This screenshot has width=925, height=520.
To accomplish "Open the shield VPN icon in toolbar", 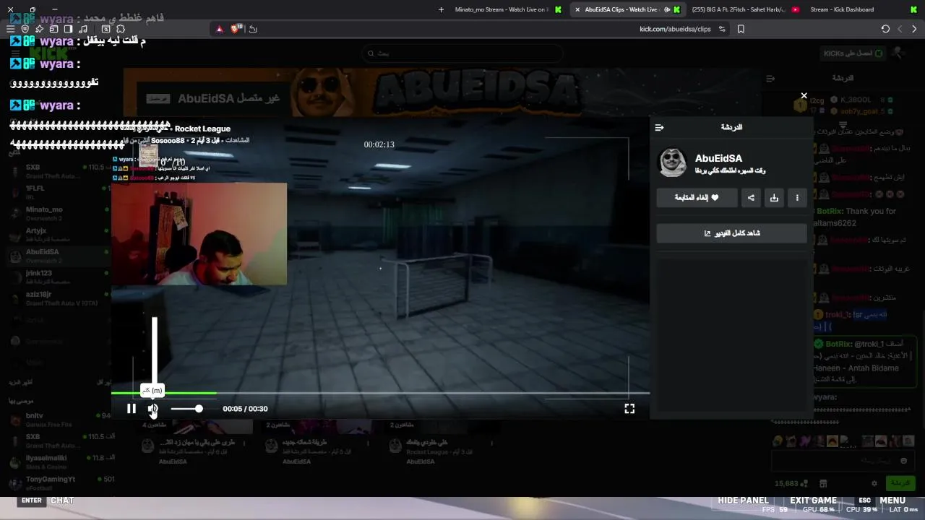I will [x=25, y=29].
